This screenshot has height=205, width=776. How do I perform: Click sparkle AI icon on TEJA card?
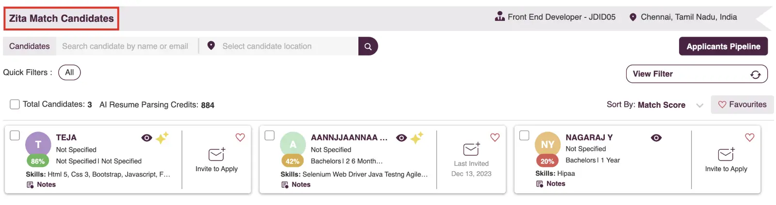coord(162,138)
